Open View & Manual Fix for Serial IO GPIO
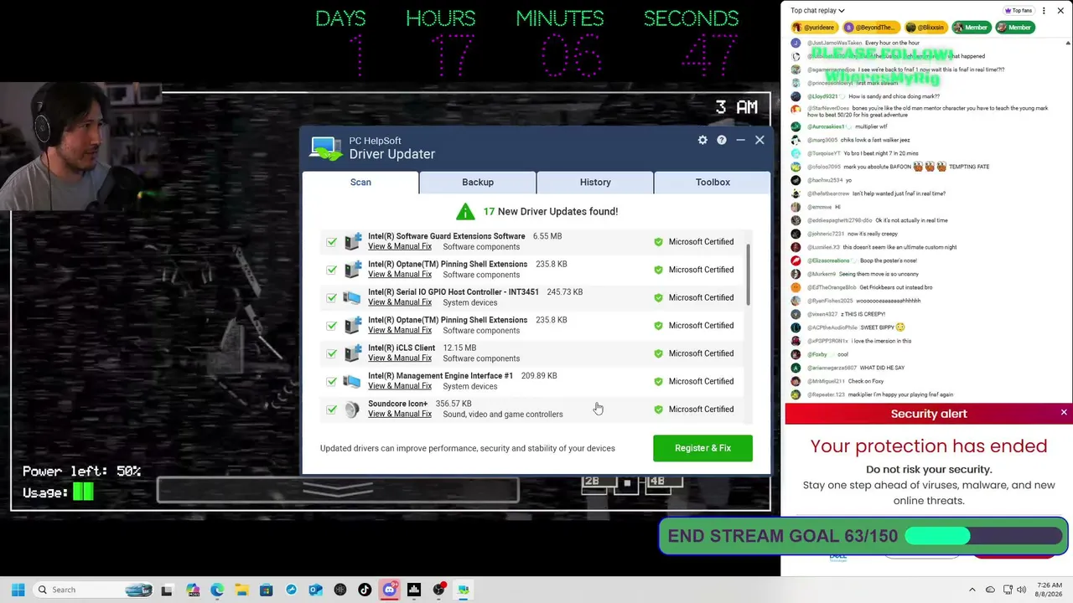Image resolution: width=1073 pixels, height=603 pixels. [x=400, y=302]
